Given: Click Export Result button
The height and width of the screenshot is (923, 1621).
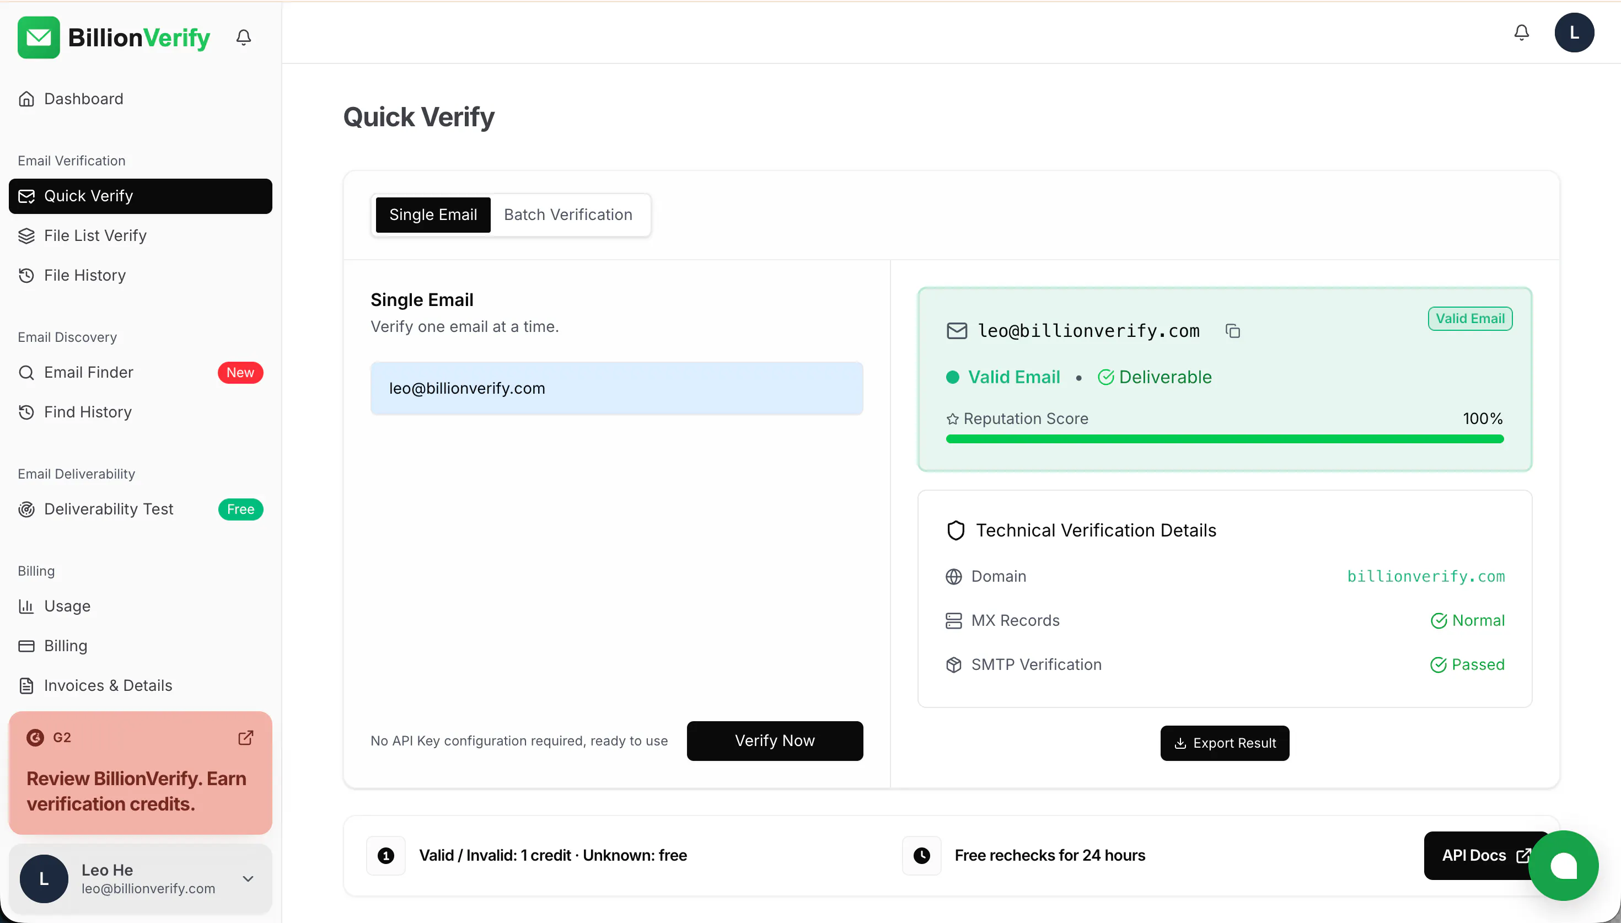Looking at the screenshot, I should point(1225,744).
